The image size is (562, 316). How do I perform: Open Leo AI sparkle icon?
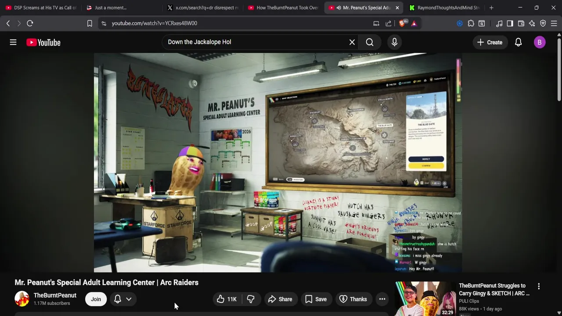point(532,23)
